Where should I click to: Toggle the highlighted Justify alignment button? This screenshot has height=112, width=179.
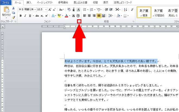(x=99, y=16)
